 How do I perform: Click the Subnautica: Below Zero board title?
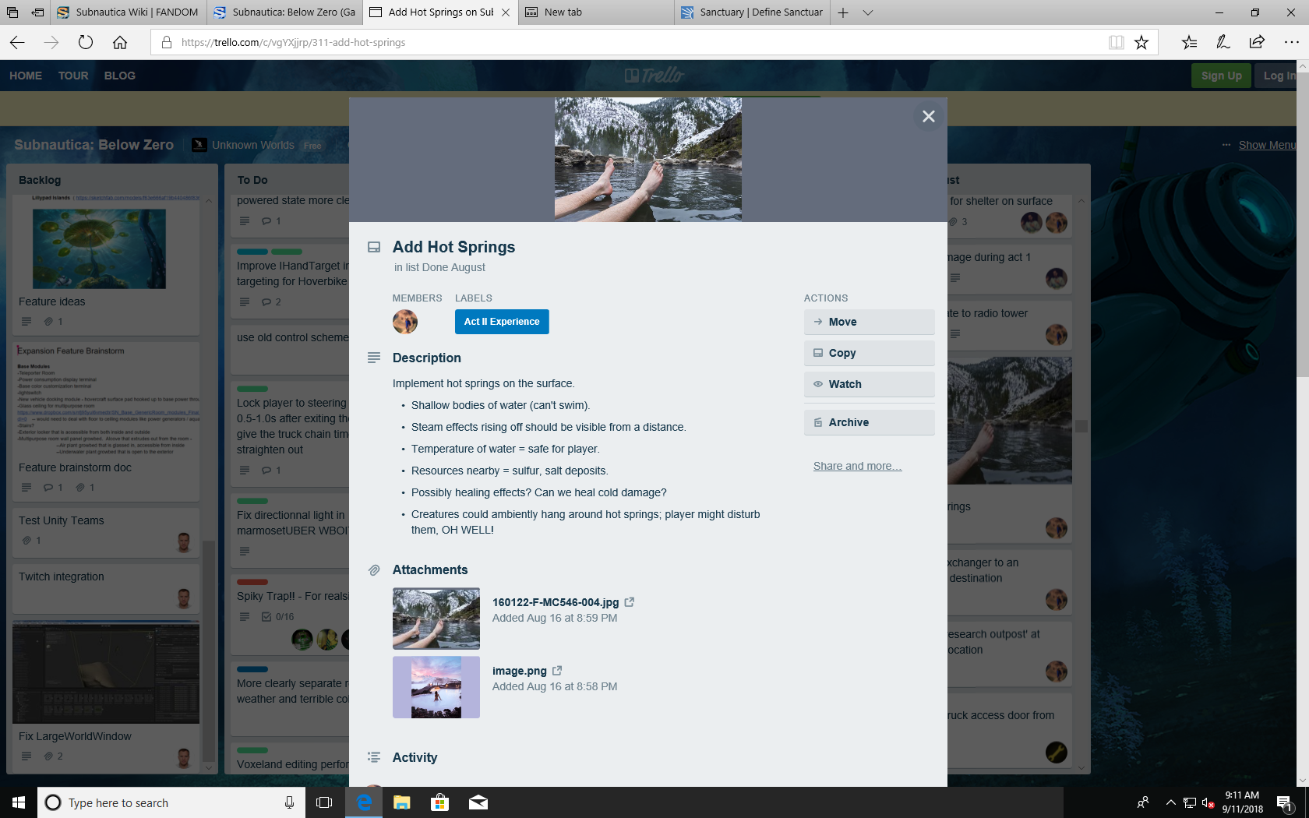click(93, 145)
